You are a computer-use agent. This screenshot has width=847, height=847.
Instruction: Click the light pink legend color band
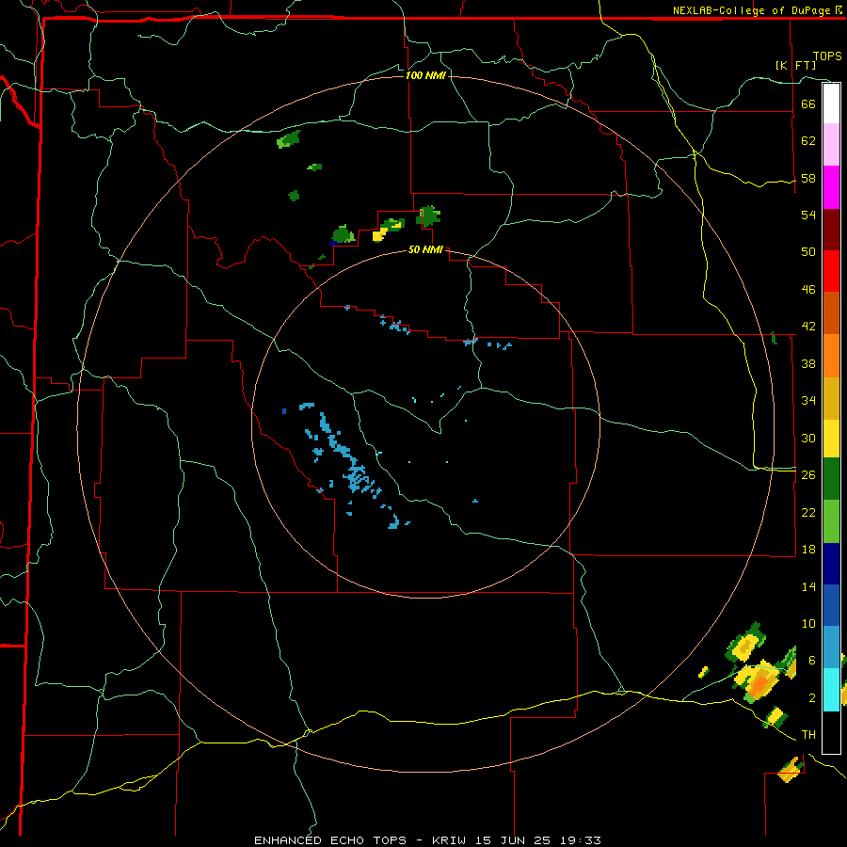coord(831,145)
